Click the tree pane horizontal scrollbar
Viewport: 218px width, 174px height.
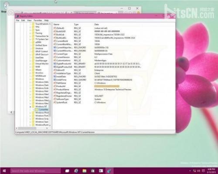tap(32, 128)
